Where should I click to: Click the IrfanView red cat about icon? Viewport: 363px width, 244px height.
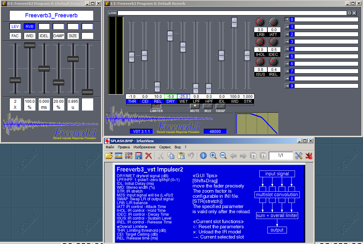tap(309, 156)
